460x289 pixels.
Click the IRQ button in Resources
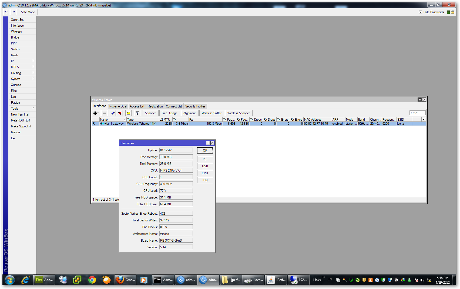[x=205, y=180]
